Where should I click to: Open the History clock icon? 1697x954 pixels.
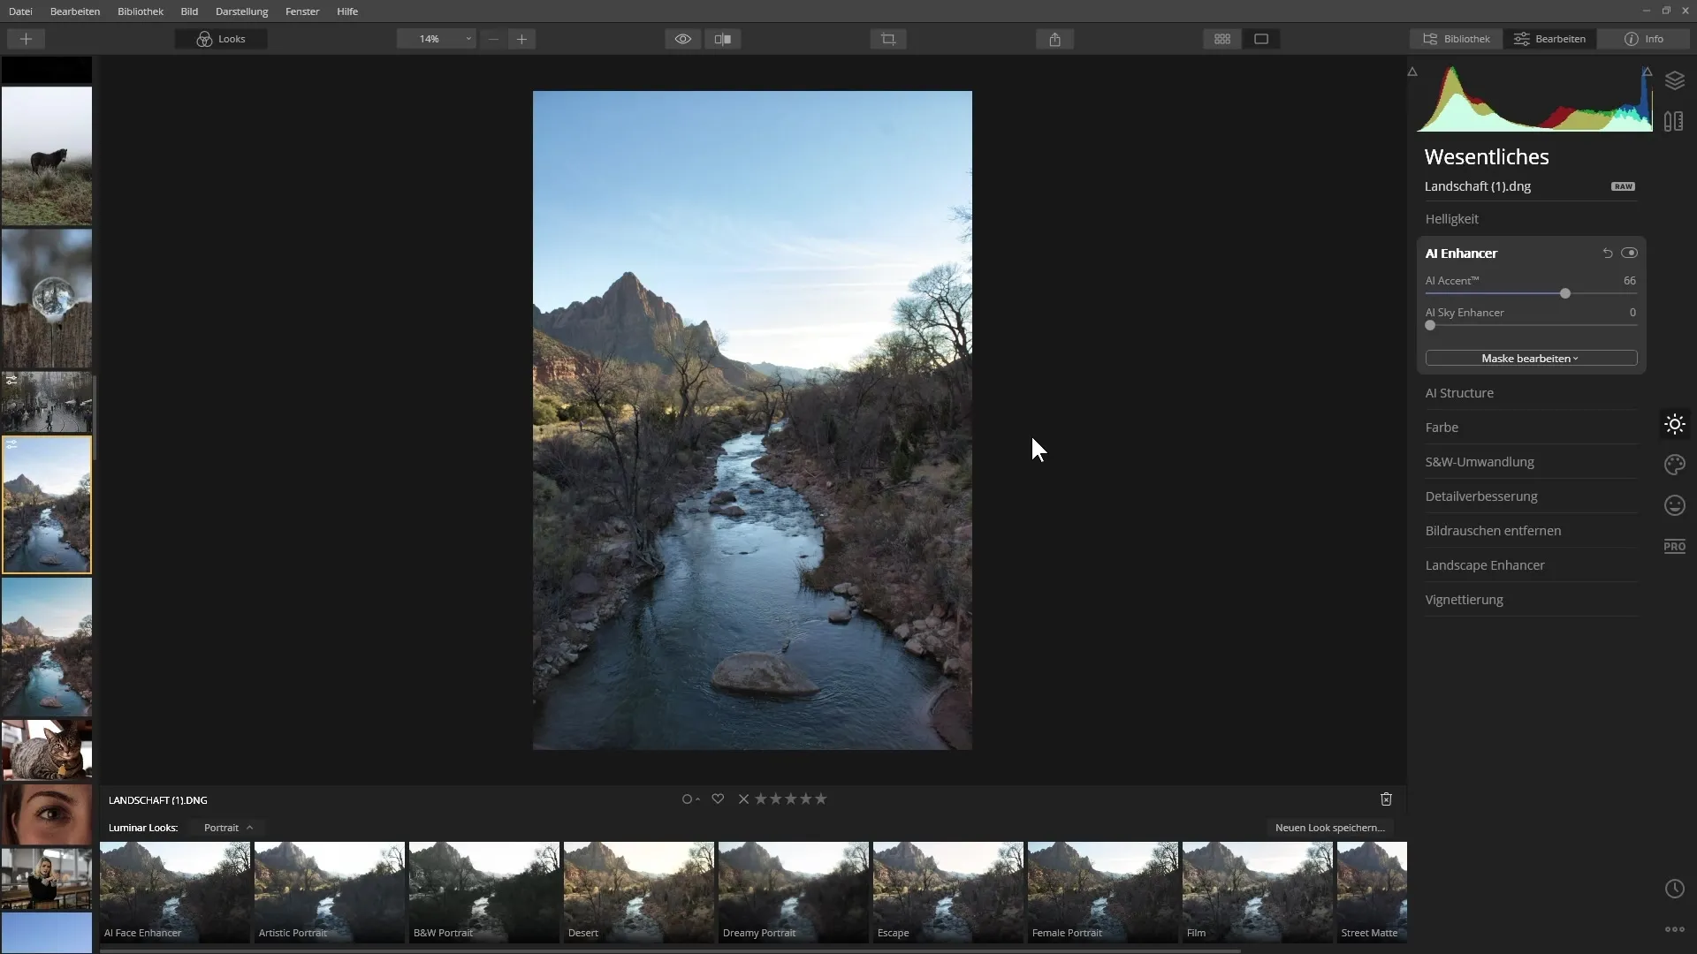(x=1674, y=889)
